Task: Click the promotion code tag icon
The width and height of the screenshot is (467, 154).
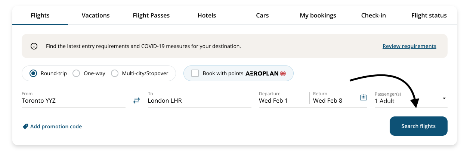Action: pyautogui.click(x=25, y=126)
